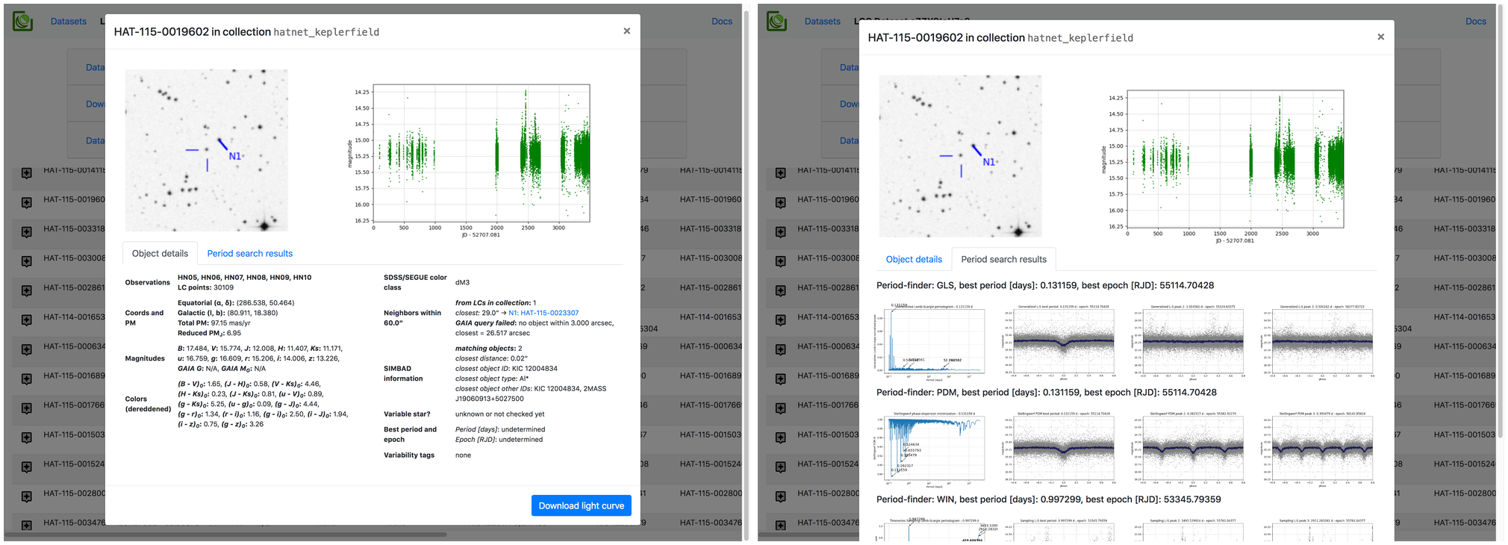Right window: expand row icon beside HAT-115-001524

tap(781, 467)
